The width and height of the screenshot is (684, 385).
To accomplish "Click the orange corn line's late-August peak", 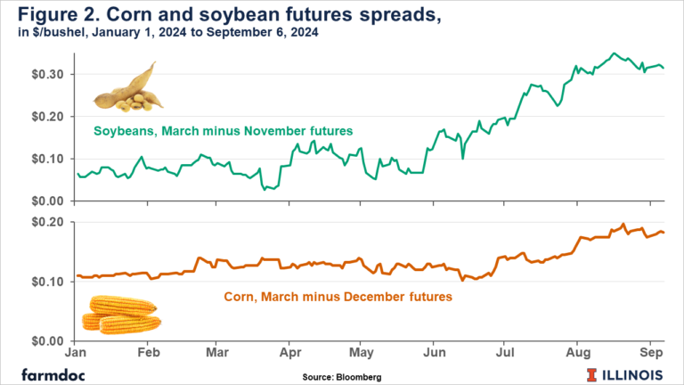I will pyautogui.click(x=623, y=225).
